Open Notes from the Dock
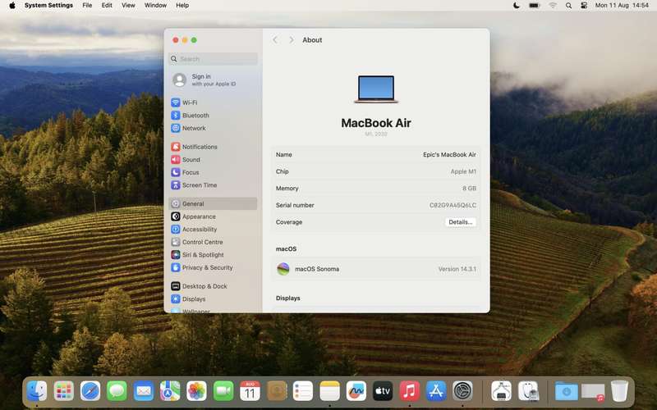 coord(330,391)
